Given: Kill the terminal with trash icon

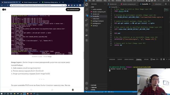Looking at the screenshot, I should point(164,59).
